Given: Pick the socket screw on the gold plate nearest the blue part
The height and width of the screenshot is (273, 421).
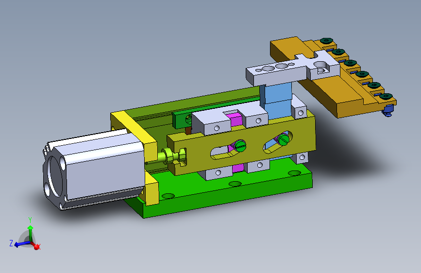Looking at the screenshot, I should tap(386, 96).
